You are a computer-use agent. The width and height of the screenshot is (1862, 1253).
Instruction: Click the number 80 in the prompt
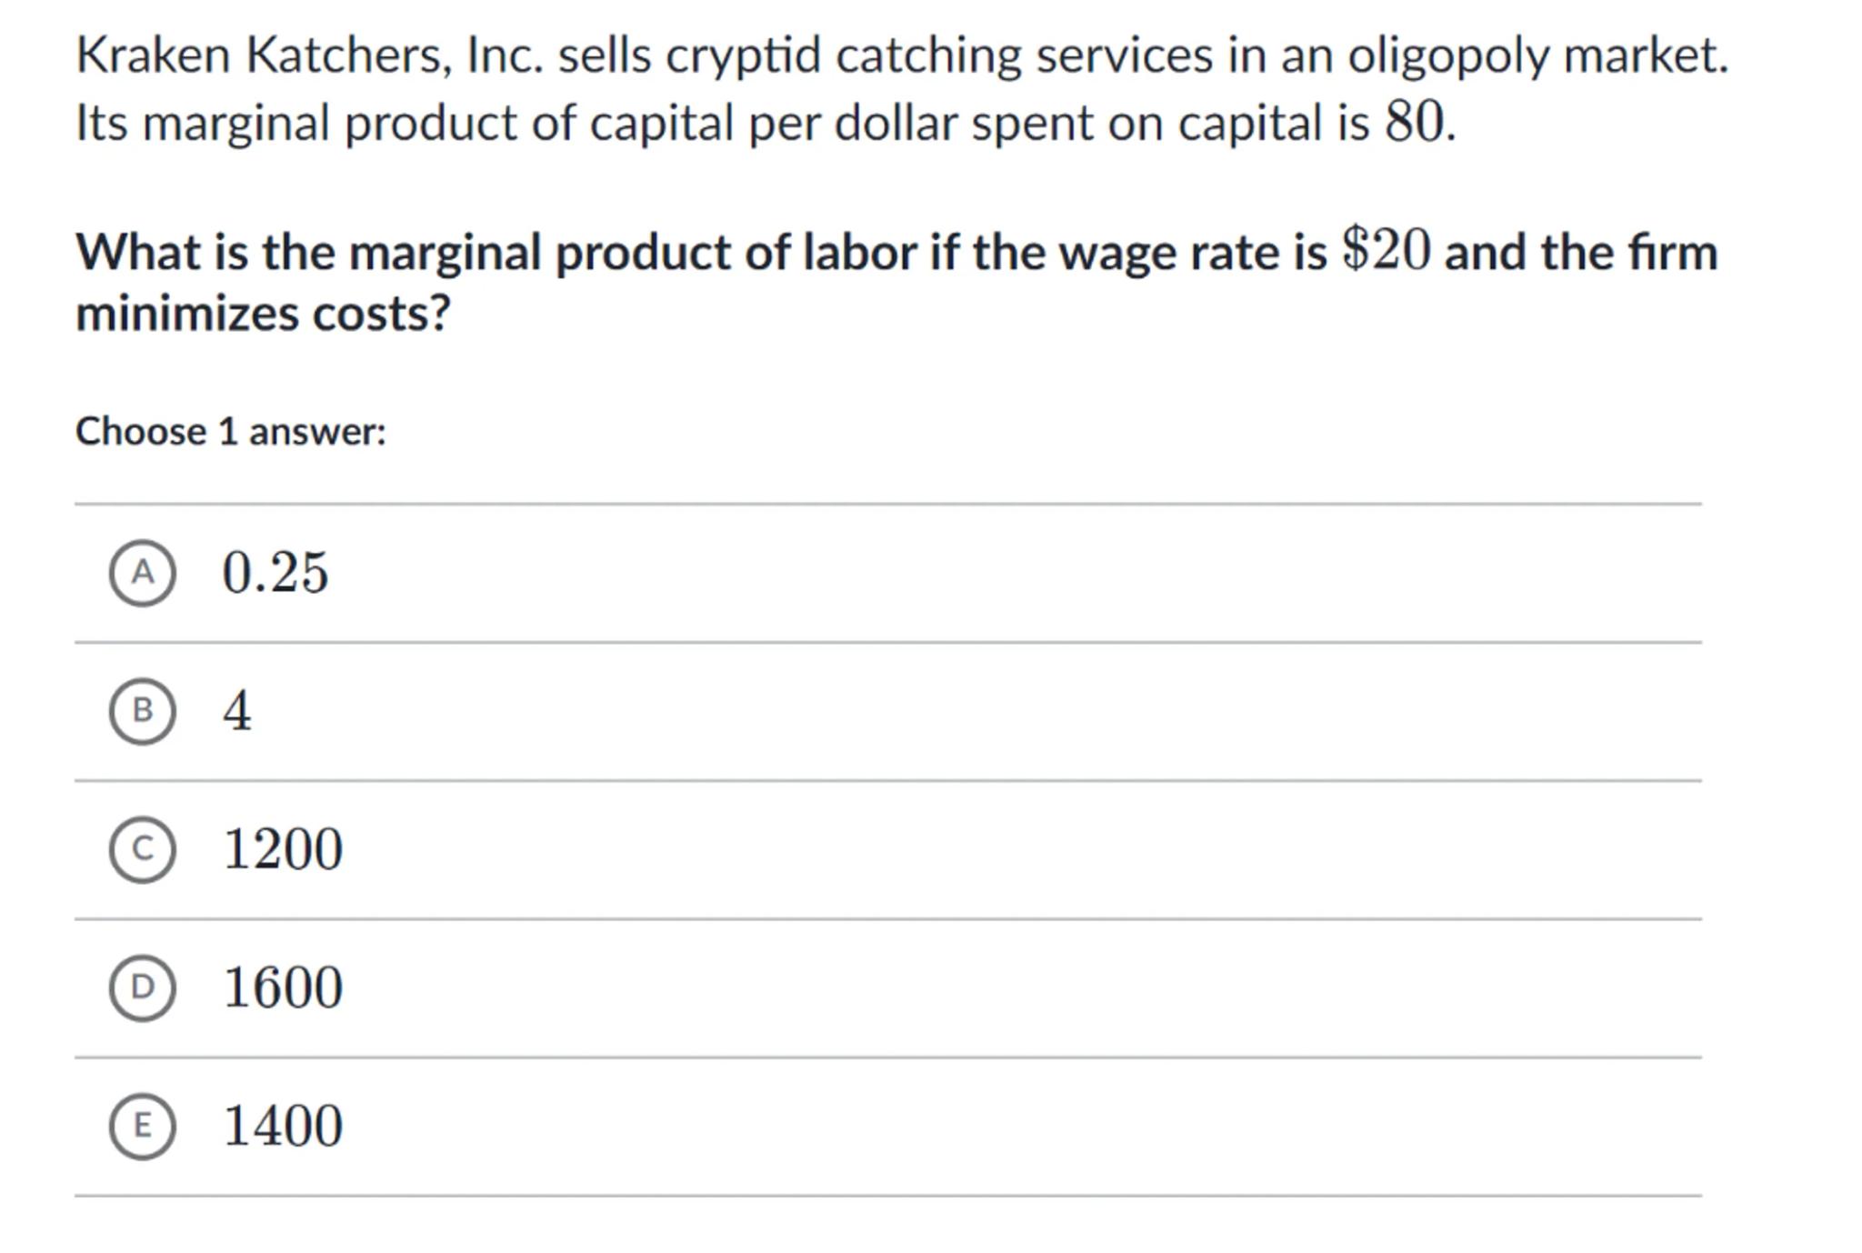point(1414,122)
